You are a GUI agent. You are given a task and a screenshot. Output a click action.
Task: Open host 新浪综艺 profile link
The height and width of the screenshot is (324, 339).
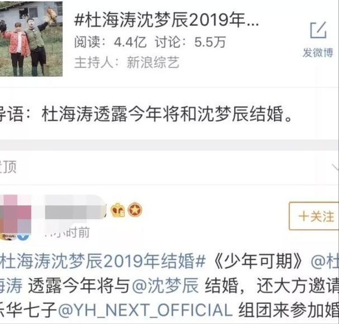pos(153,62)
